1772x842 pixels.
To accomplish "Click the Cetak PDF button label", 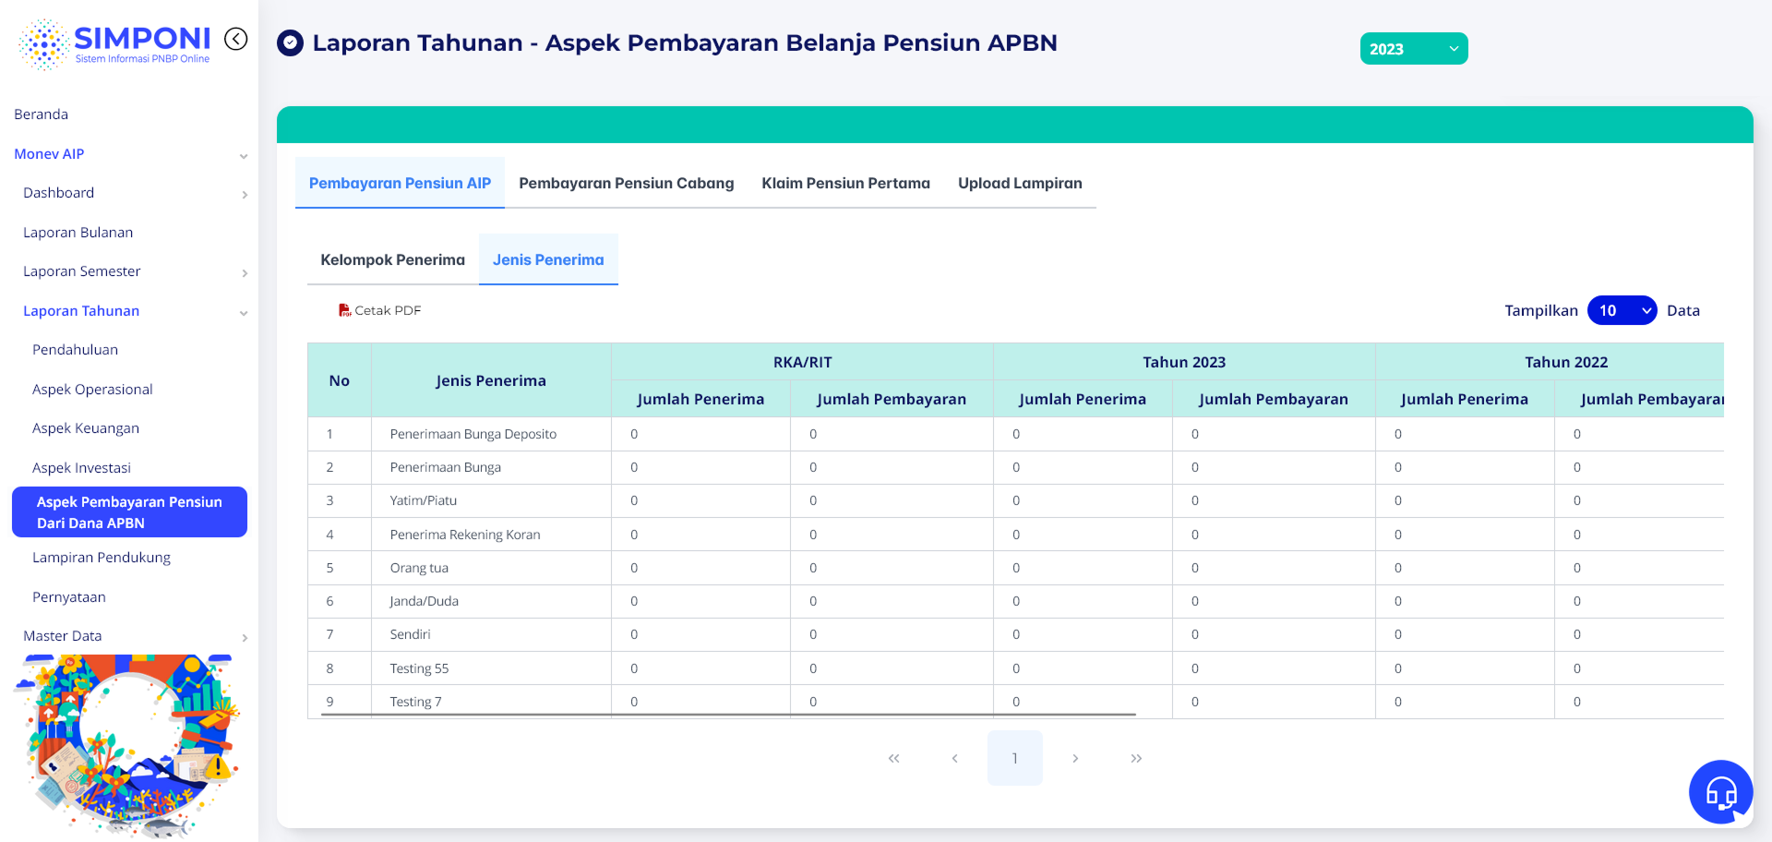I will 388,310.
